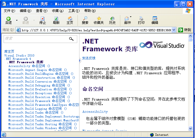Open Microsoft.Build.Tasks.Deployment.Bootstrapper entry
195x138 pixels.
pos(44,116)
